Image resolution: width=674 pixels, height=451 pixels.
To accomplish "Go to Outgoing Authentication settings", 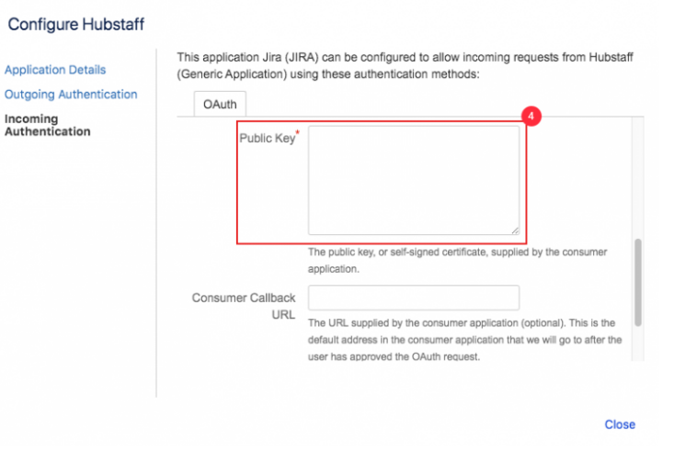I will click(x=71, y=94).
